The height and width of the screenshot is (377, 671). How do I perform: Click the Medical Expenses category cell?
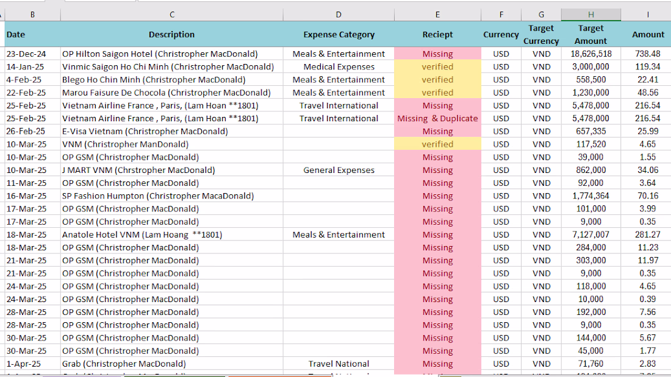[339, 66]
